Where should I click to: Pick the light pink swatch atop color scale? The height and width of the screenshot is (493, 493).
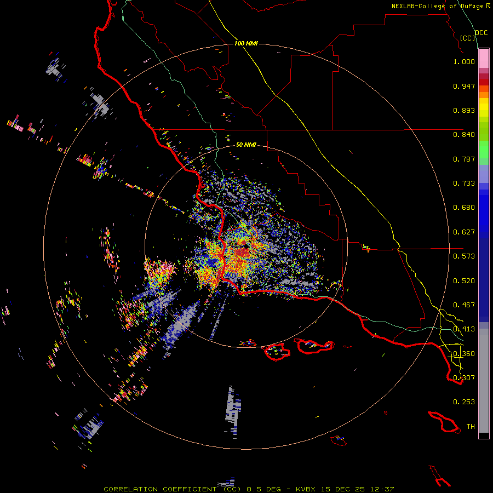pos(484,59)
